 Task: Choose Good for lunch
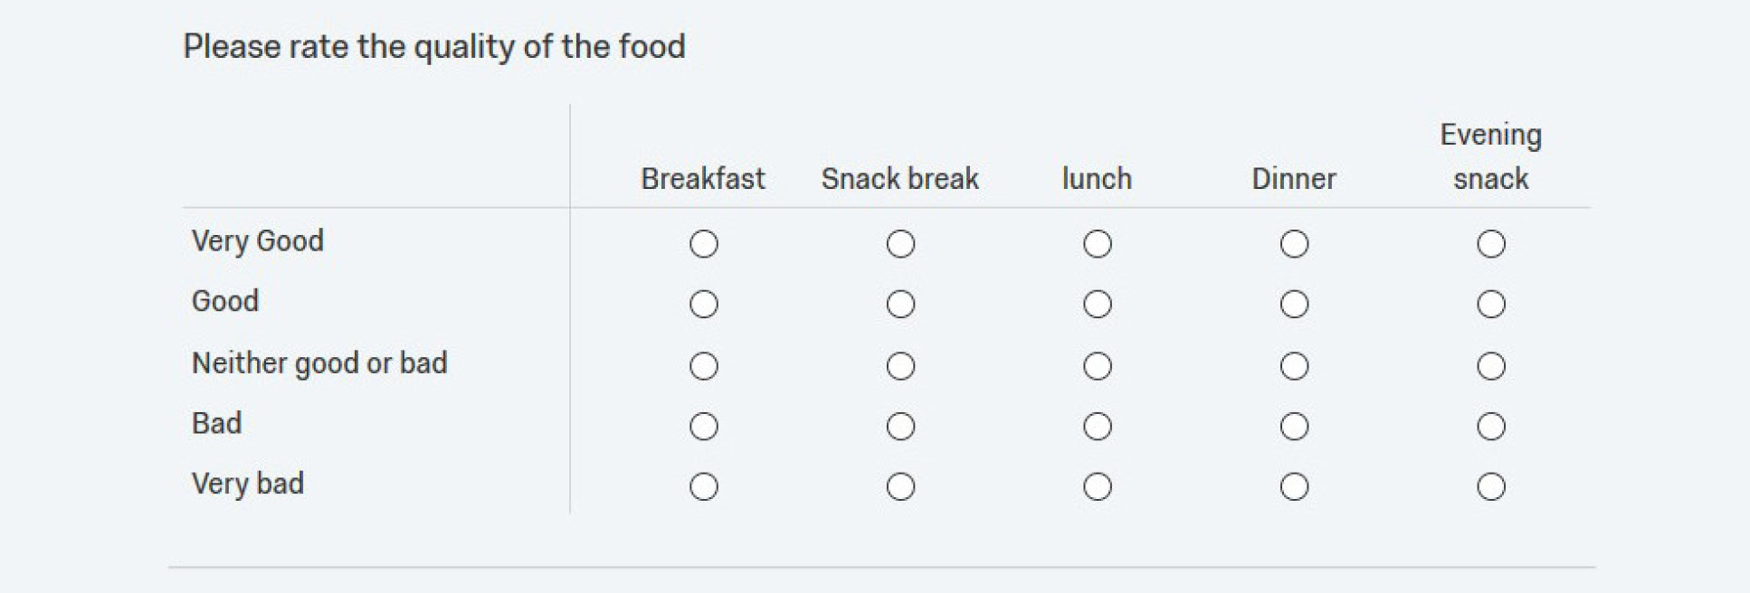pos(1097,305)
